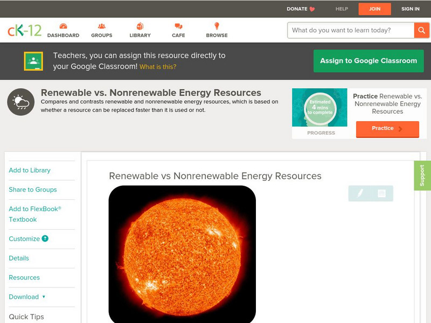The image size is (431, 323).
Task: Open the Dashboard gauge icon
Action: (x=63, y=26)
